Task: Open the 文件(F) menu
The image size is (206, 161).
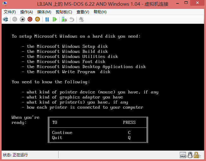Action: tap(10, 12)
